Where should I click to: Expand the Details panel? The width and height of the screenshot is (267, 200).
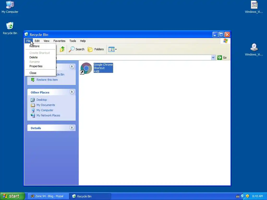(72, 128)
